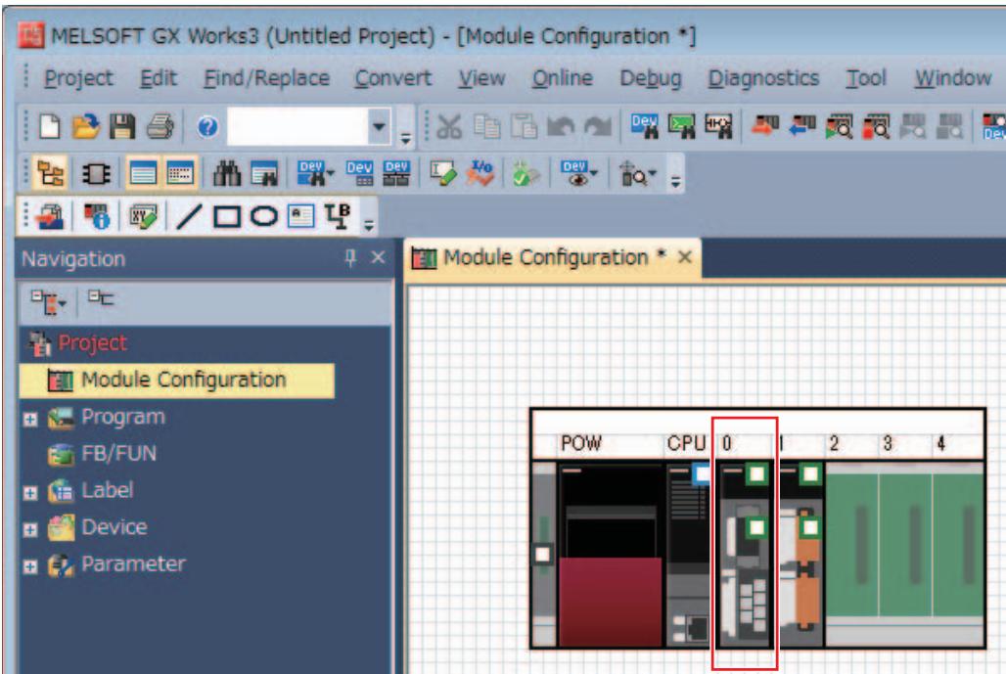Click the chip-shaped module icon in second toolbar

click(x=96, y=174)
